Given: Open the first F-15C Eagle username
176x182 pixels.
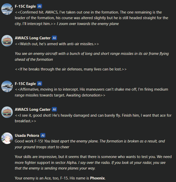Looking at the screenshot, I should click(25, 6).
